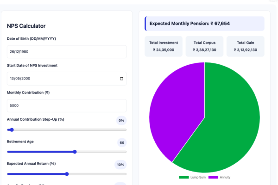Click the Total Investment summary card

(x=164, y=46)
